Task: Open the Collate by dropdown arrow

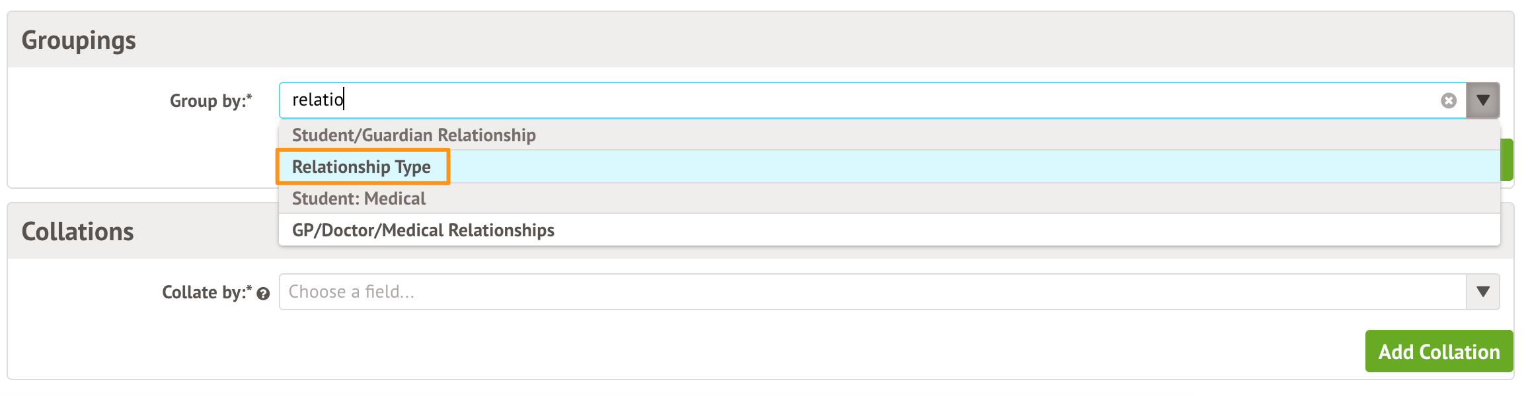Action: (x=1483, y=292)
